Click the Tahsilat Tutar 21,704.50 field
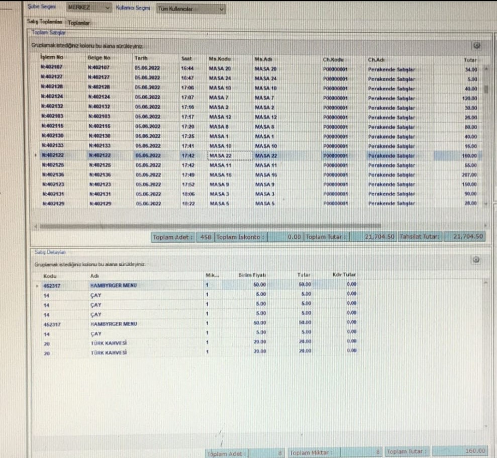Viewport: 497px width, 458px height. (464, 236)
